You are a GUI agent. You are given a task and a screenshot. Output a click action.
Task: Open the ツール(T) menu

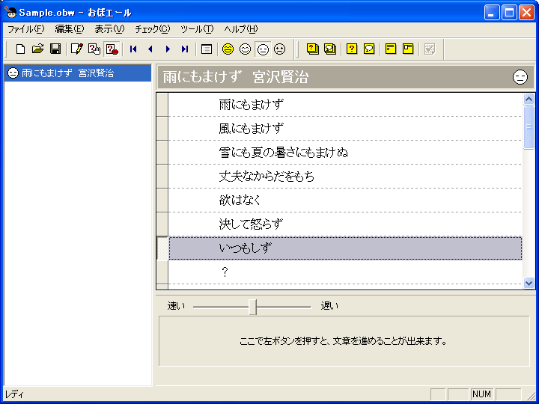click(x=197, y=29)
